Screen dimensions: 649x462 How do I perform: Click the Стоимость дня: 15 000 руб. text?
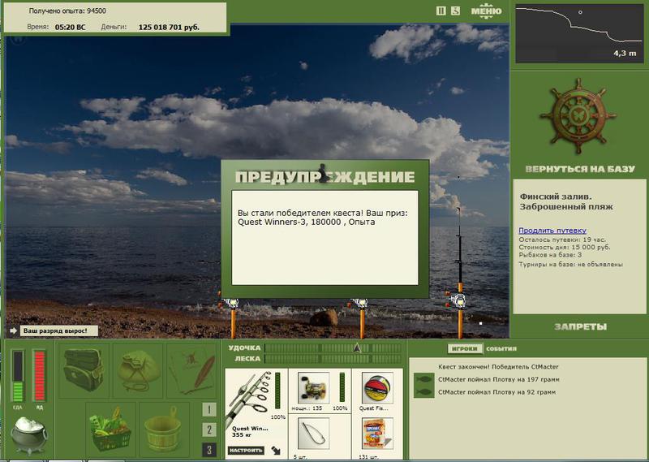click(x=564, y=247)
